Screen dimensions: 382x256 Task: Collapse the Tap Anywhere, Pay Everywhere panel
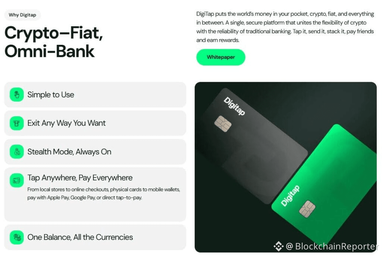click(95, 194)
